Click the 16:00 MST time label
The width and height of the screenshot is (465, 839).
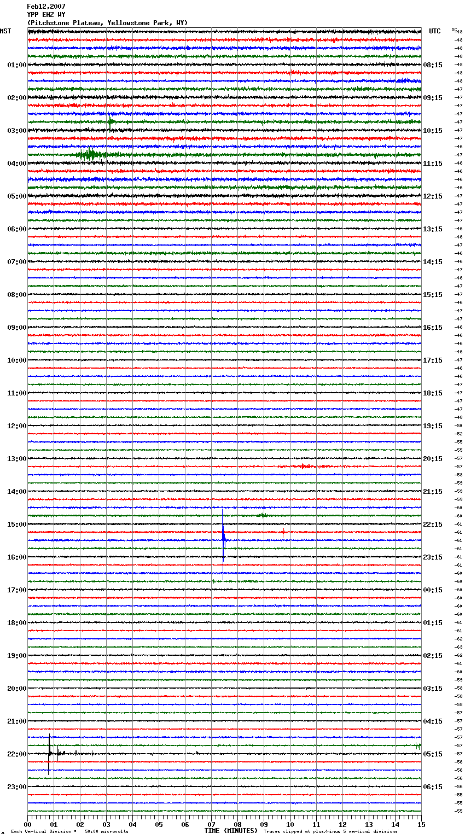point(17,557)
